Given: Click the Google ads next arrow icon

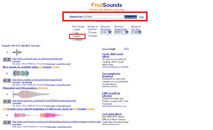Looking at the screenshot, I should (128, 49).
